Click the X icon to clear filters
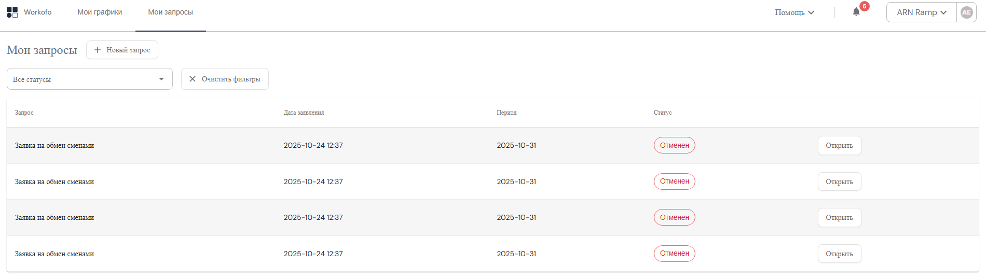This screenshot has height=279, width=986. click(193, 79)
